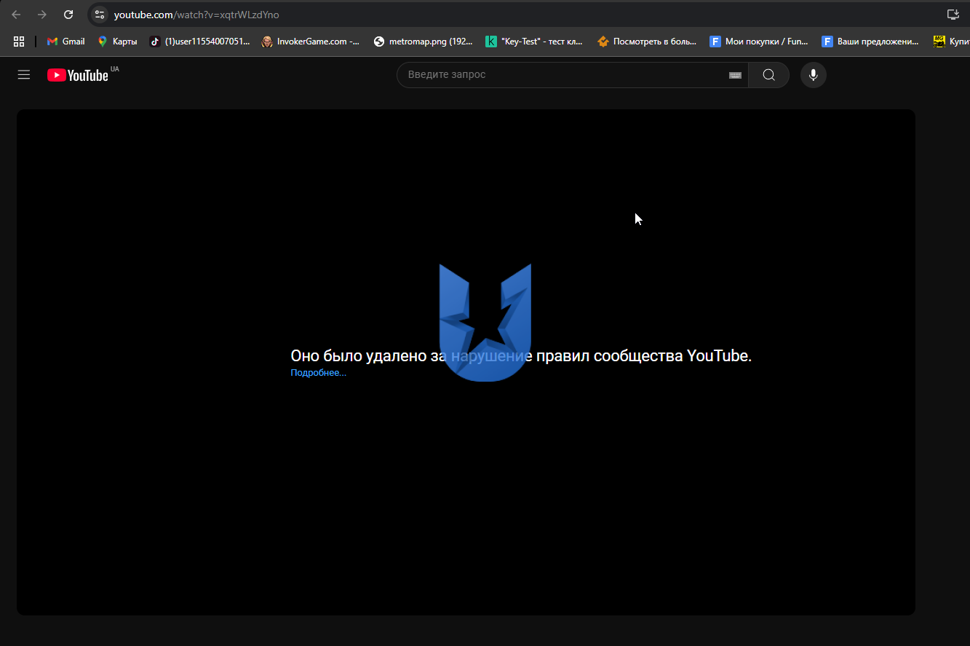Screen dimensions: 970x646
Task: Open the Карты bookmark
Action: (117, 42)
